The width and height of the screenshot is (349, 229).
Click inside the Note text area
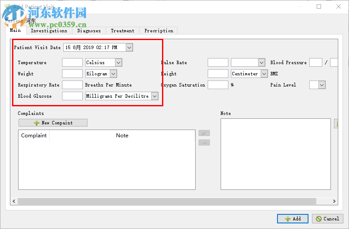click(276, 154)
